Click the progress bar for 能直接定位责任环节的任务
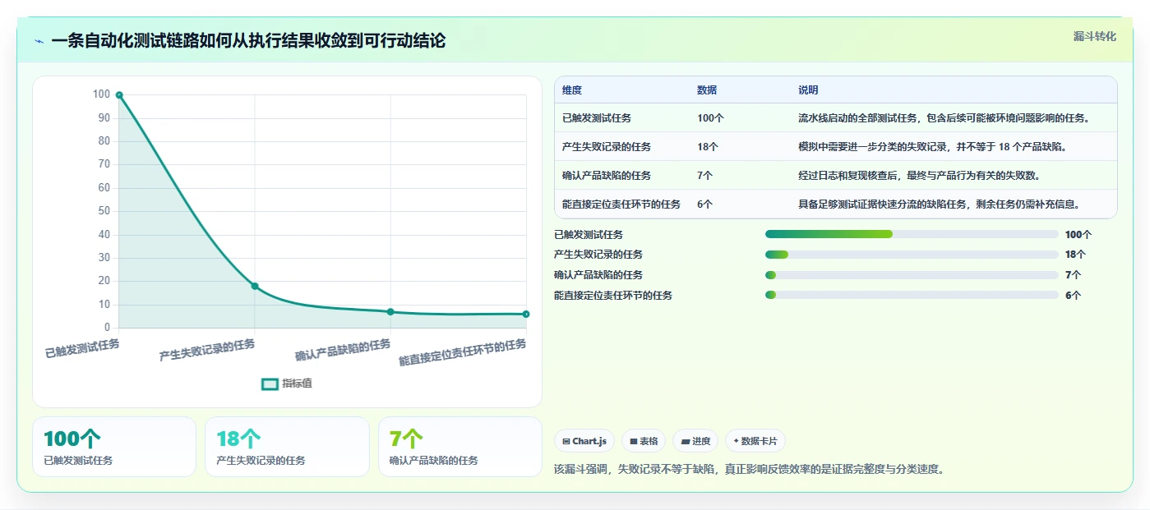Image resolution: width=1150 pixels, height=510 pixels. (x=912, y=296)
